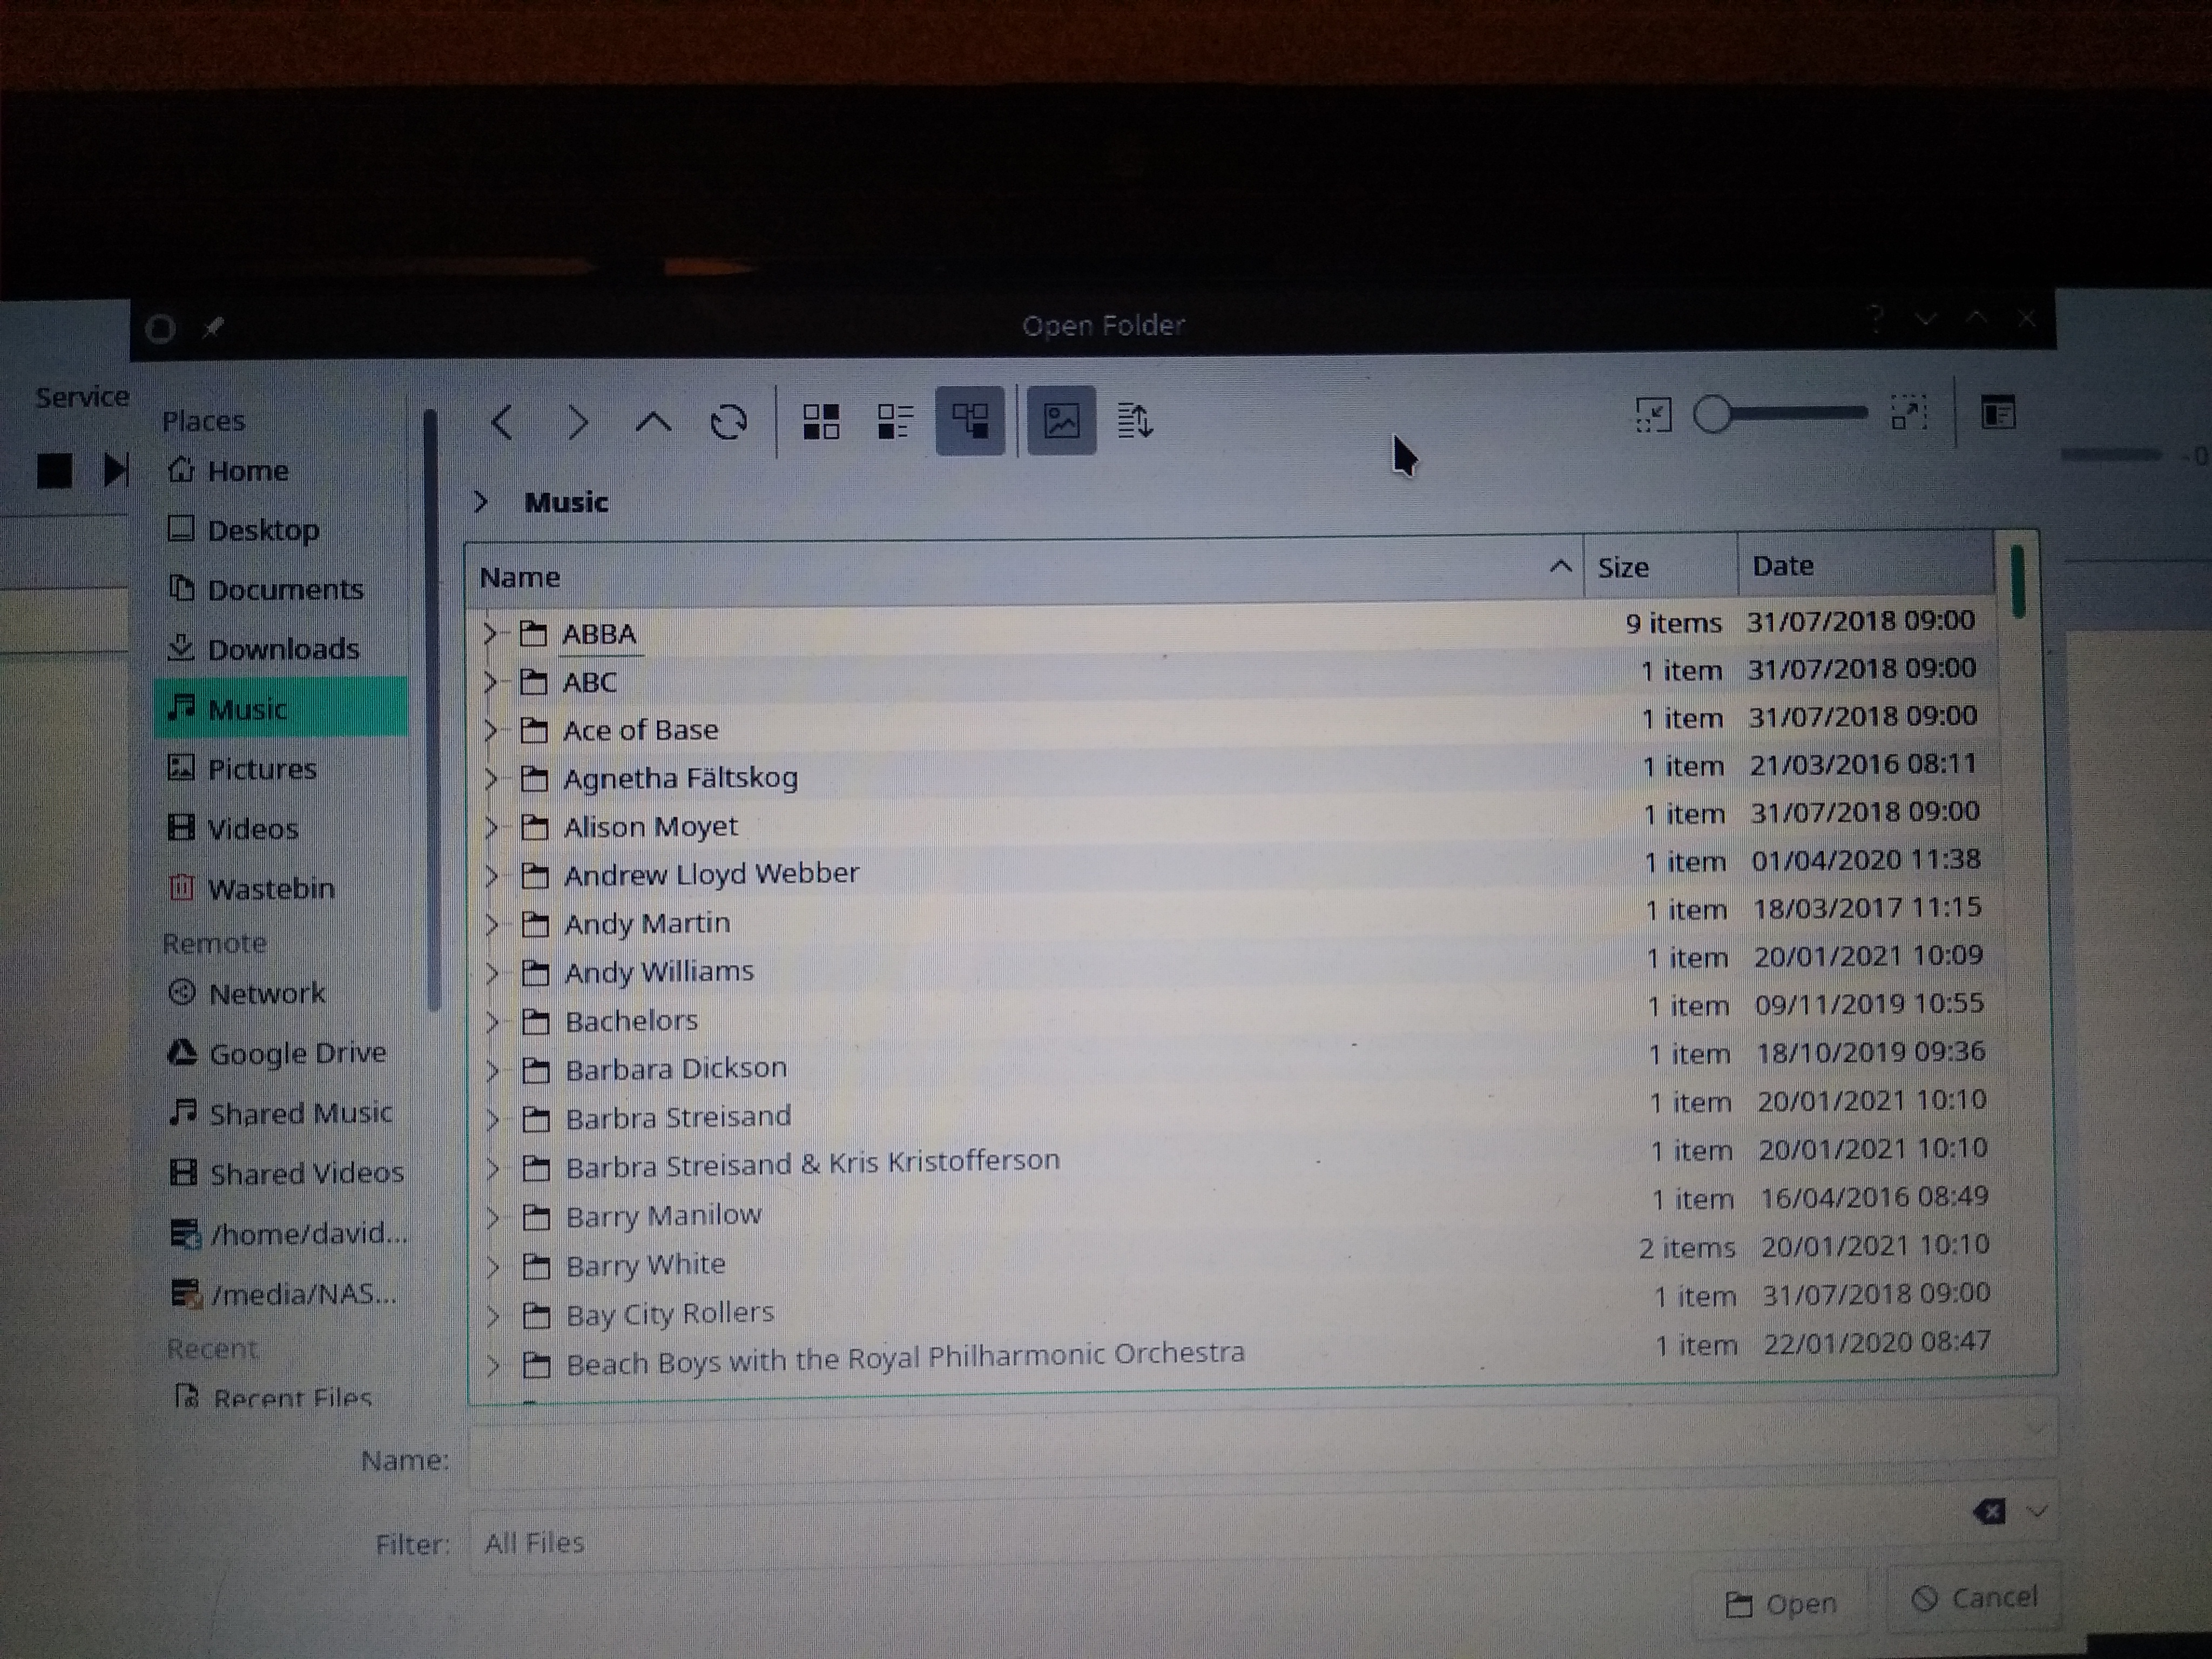Screen dimensions: 2212x1659
Task: Open the sorting options icon
Action: click(1135, 421)
